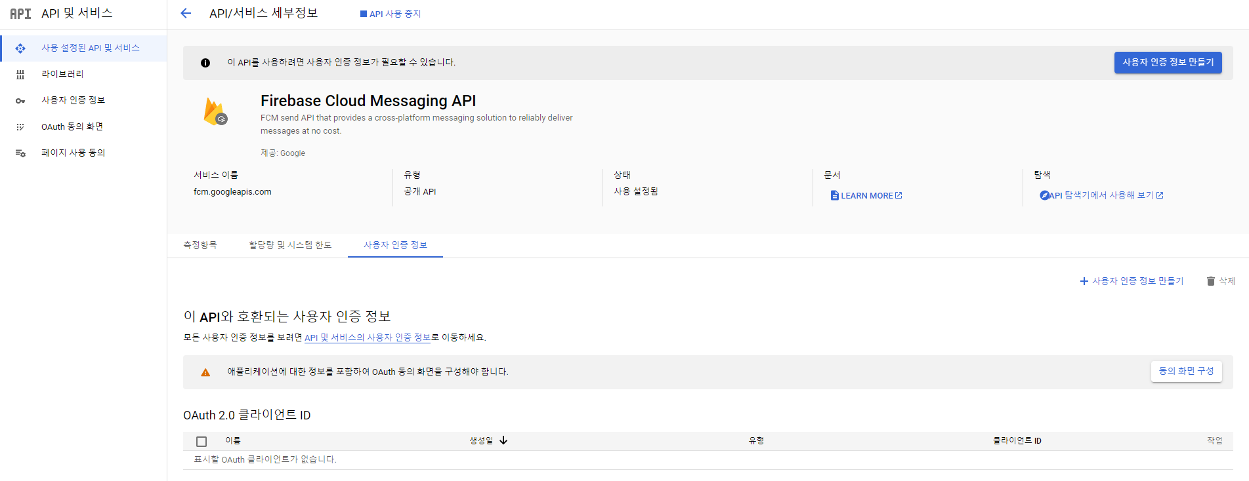Click the 사용 설정됨 status text

point(635,191)
